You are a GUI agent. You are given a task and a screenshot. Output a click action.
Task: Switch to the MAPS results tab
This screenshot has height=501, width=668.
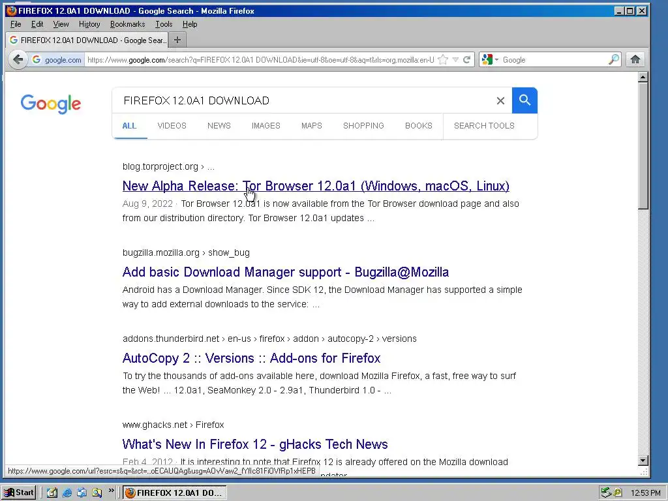(x=312, y=126)
